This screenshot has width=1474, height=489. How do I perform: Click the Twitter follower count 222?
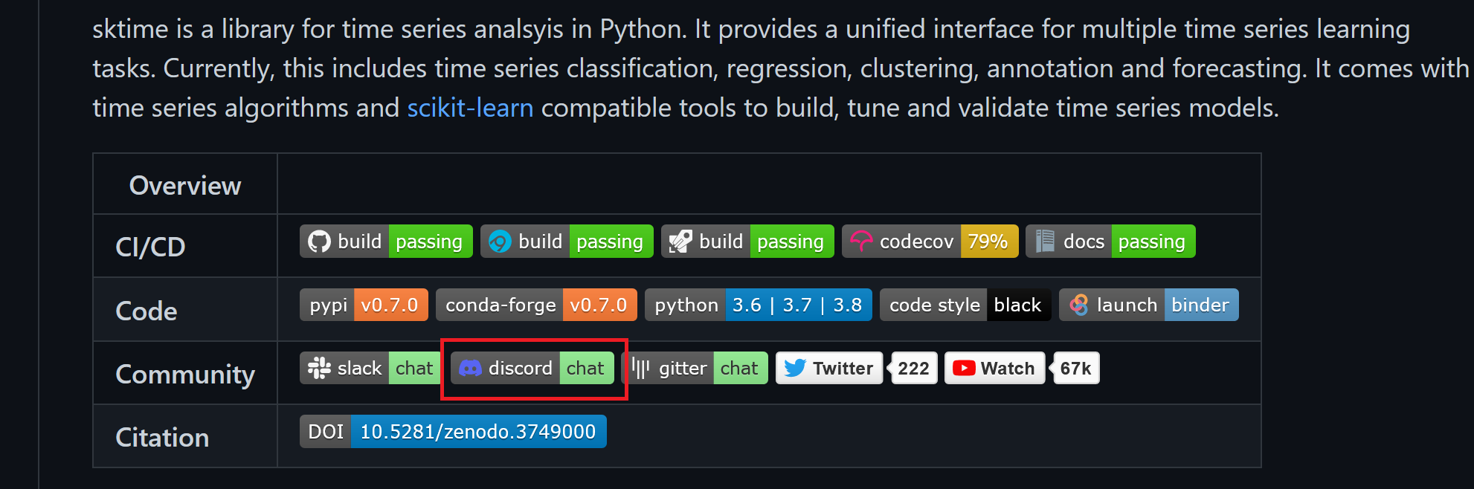913,367
